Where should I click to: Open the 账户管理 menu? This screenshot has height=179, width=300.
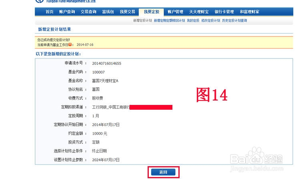click(175, 12)
